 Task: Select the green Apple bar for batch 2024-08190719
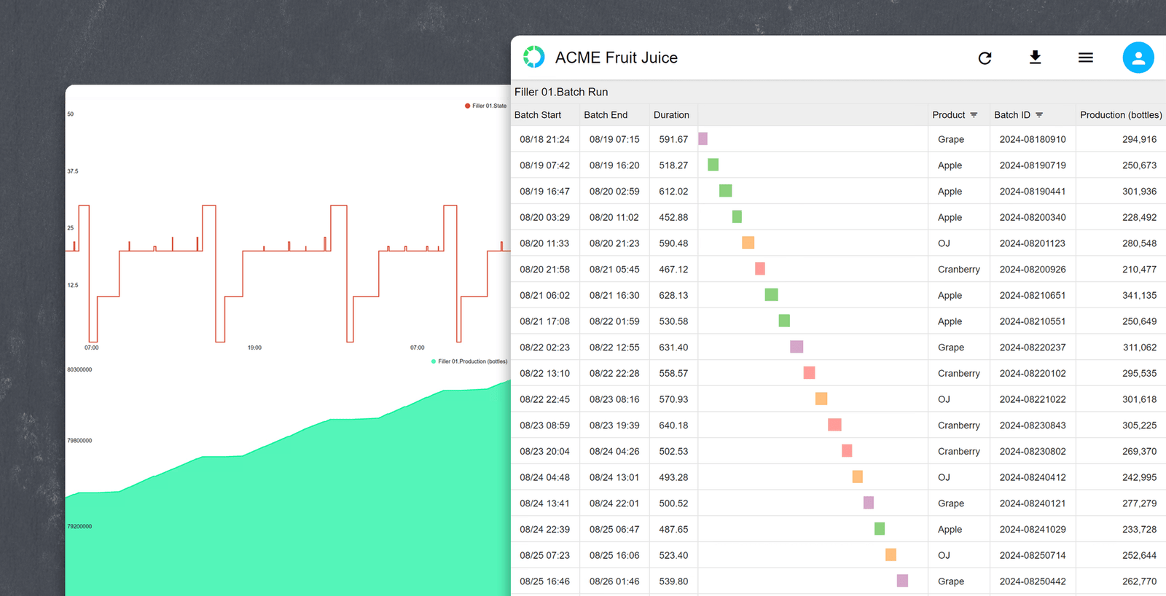pyautogui.click(x=713, y=165)
